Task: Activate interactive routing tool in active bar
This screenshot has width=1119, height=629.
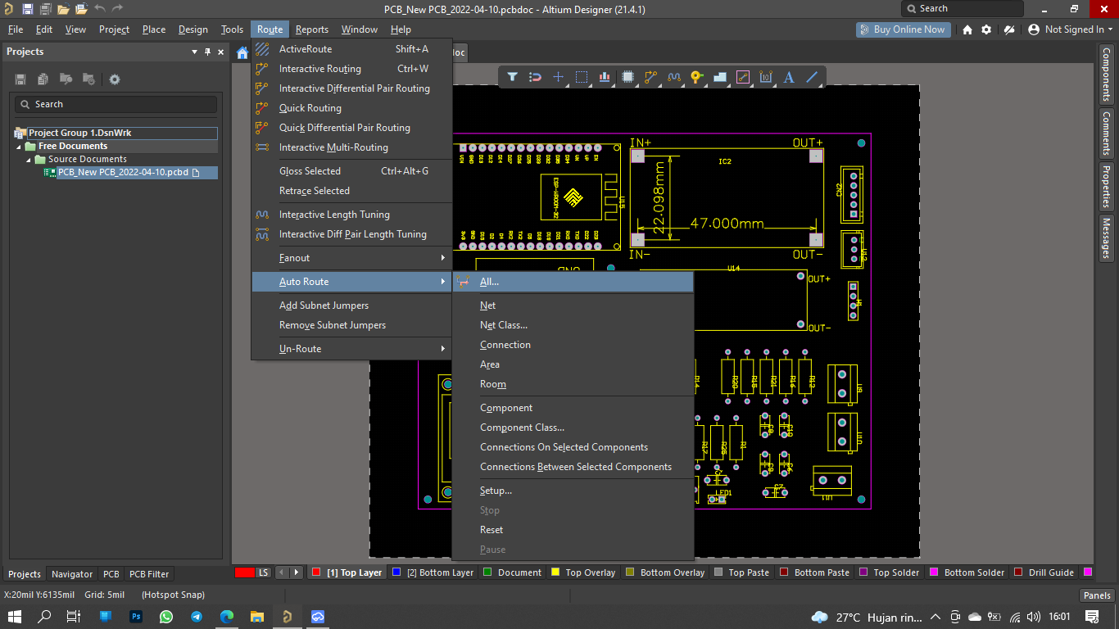Action: (651, 77)
